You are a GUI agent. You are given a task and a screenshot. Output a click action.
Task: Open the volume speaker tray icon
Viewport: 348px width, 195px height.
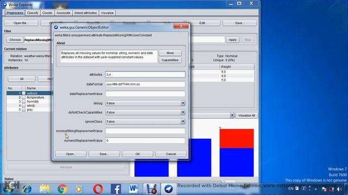[x=339, y=189]
